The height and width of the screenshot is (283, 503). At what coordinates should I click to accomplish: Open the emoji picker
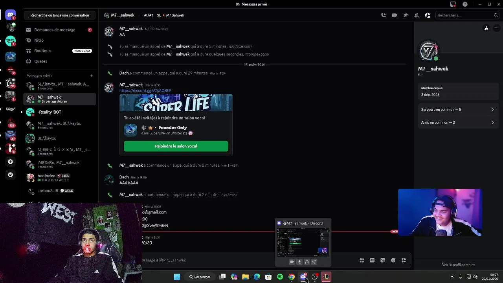[393, 260]
